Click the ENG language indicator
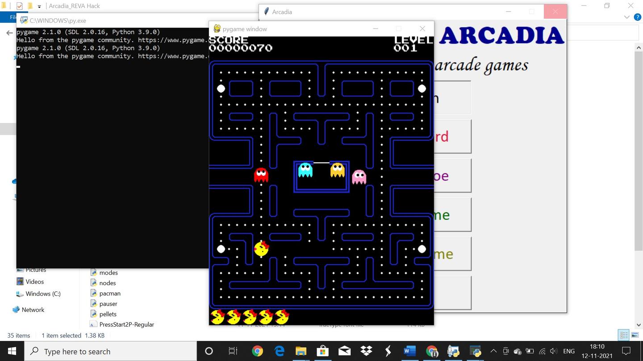This screenshot has width=643, height=361. (569, 351)
